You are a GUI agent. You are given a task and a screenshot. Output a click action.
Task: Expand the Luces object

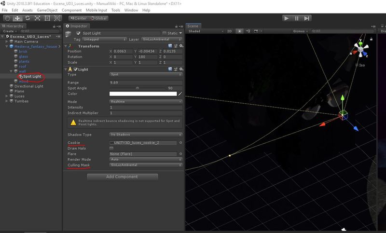(7, 96)
